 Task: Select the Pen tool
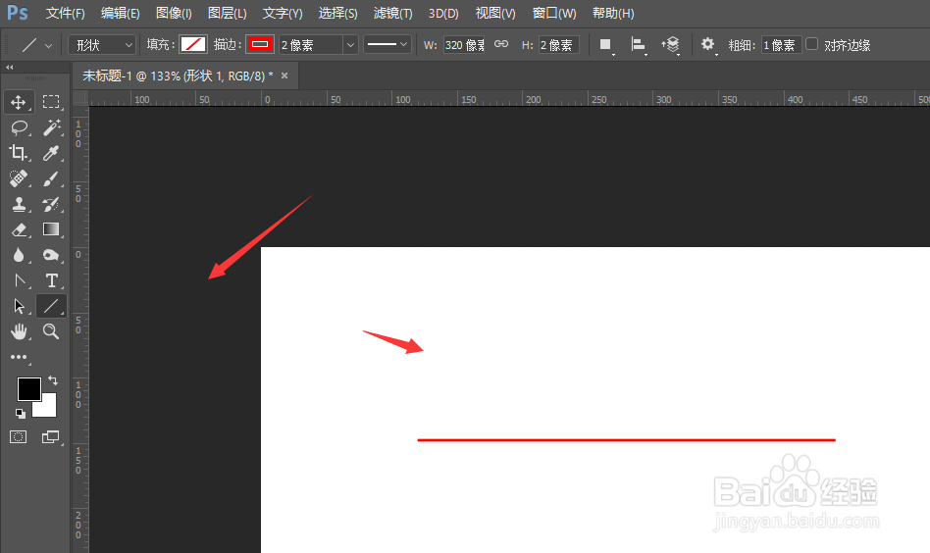[19, 280]
